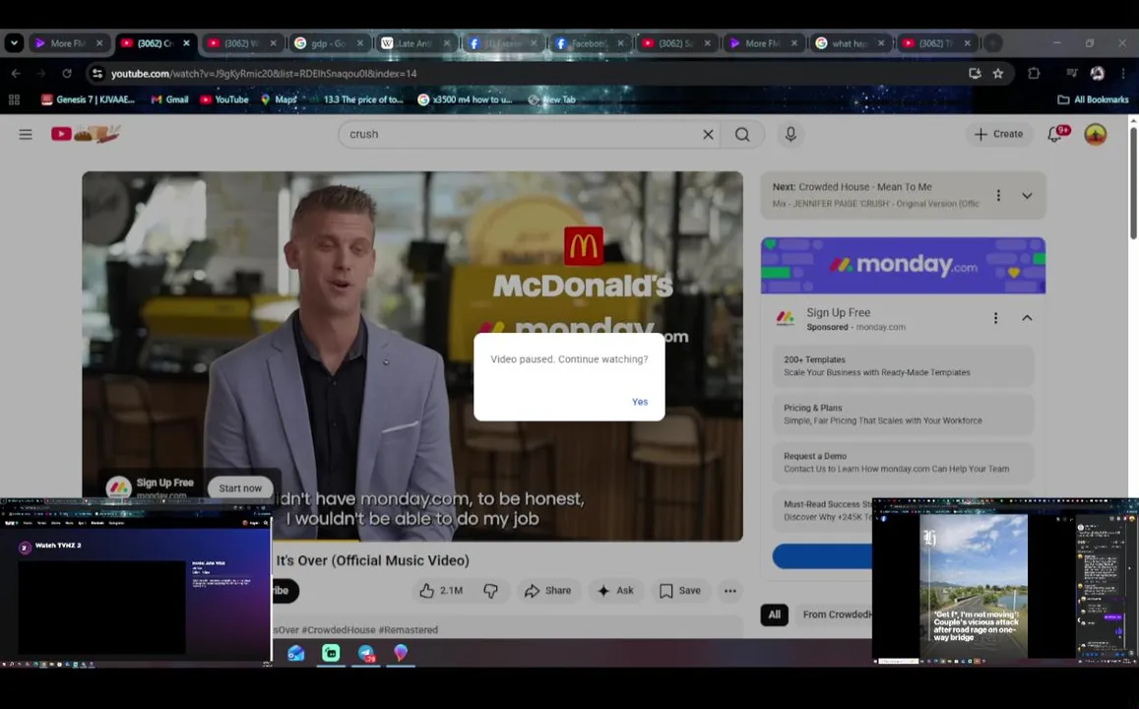Save the video to a playlist
Screen dimensions: 1139x709
[x=680, y=591]
